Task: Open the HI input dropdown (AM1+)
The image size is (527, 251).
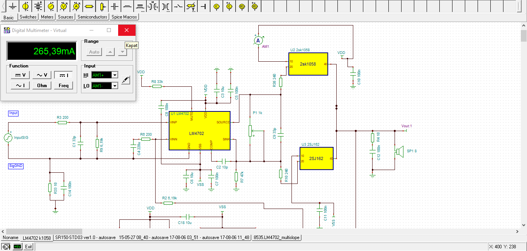Action: coord(115,75)
